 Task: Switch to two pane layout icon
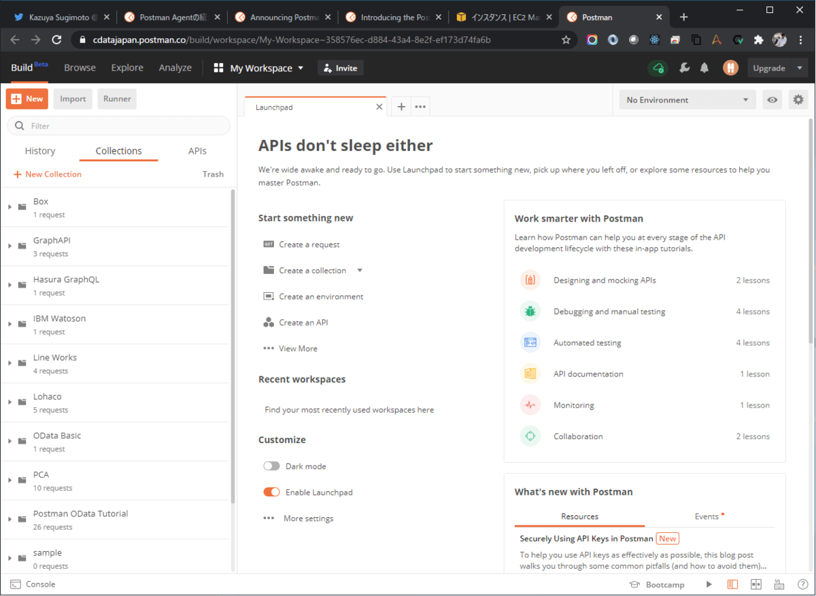coord(755,584)
